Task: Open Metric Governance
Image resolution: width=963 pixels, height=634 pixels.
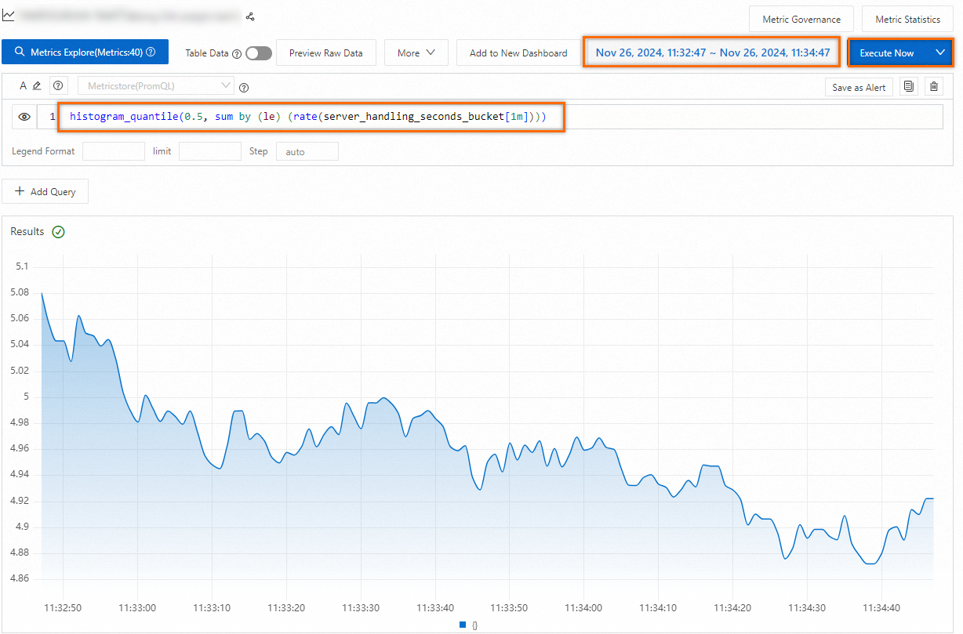Action: tap(801, 20)
